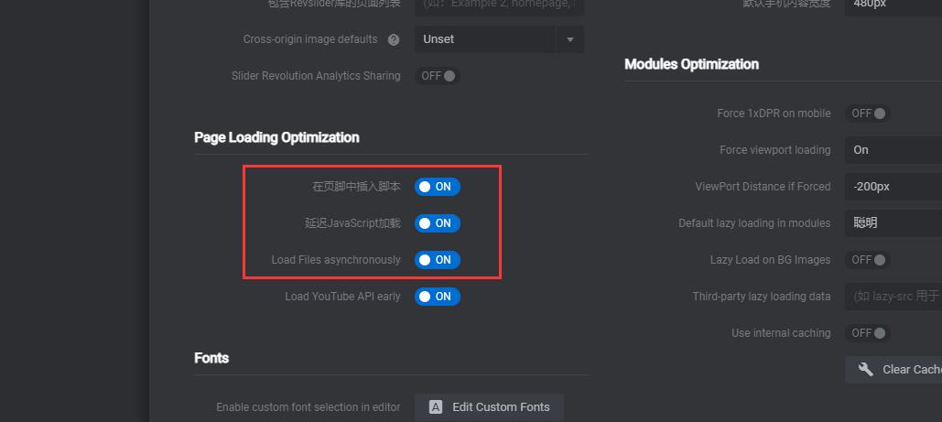Enable Use internal caching toggle
The width and height of the screenshot is (942, 422).
(868, 333)
